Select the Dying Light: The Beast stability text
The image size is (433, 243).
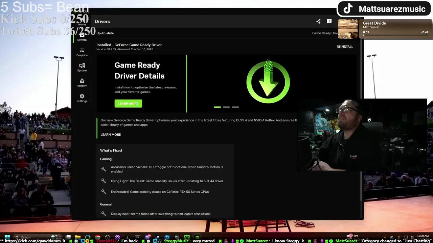coord(167,181)
